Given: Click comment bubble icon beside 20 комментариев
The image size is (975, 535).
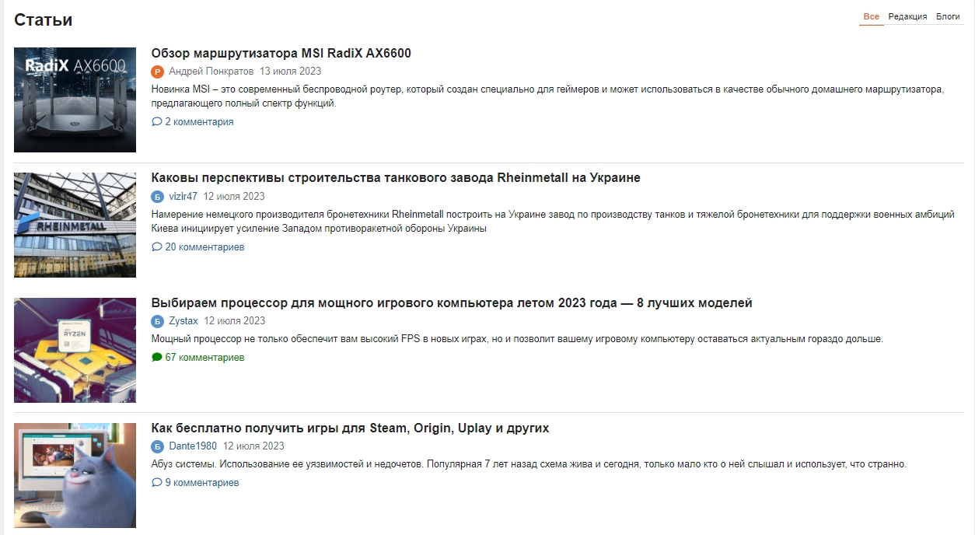Looking at the screenshot, I should [x=157, y=247].
